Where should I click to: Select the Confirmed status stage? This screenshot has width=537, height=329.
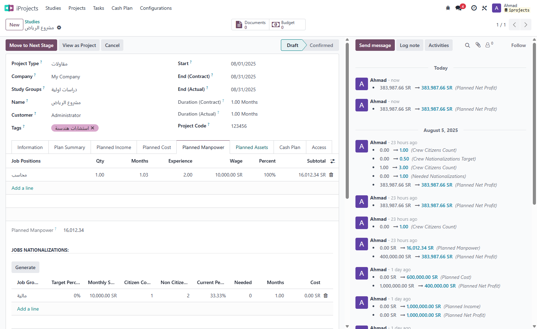tap(321, 45)
